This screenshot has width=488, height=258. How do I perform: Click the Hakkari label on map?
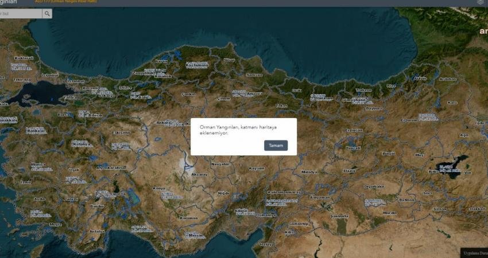coord(477,209)
